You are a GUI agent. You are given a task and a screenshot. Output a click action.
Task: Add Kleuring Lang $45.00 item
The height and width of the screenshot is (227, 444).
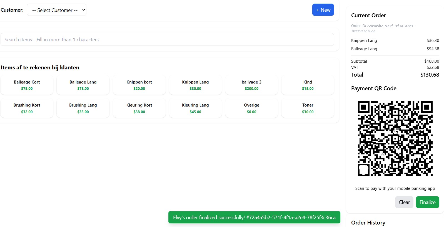click(x=195, y=108)
